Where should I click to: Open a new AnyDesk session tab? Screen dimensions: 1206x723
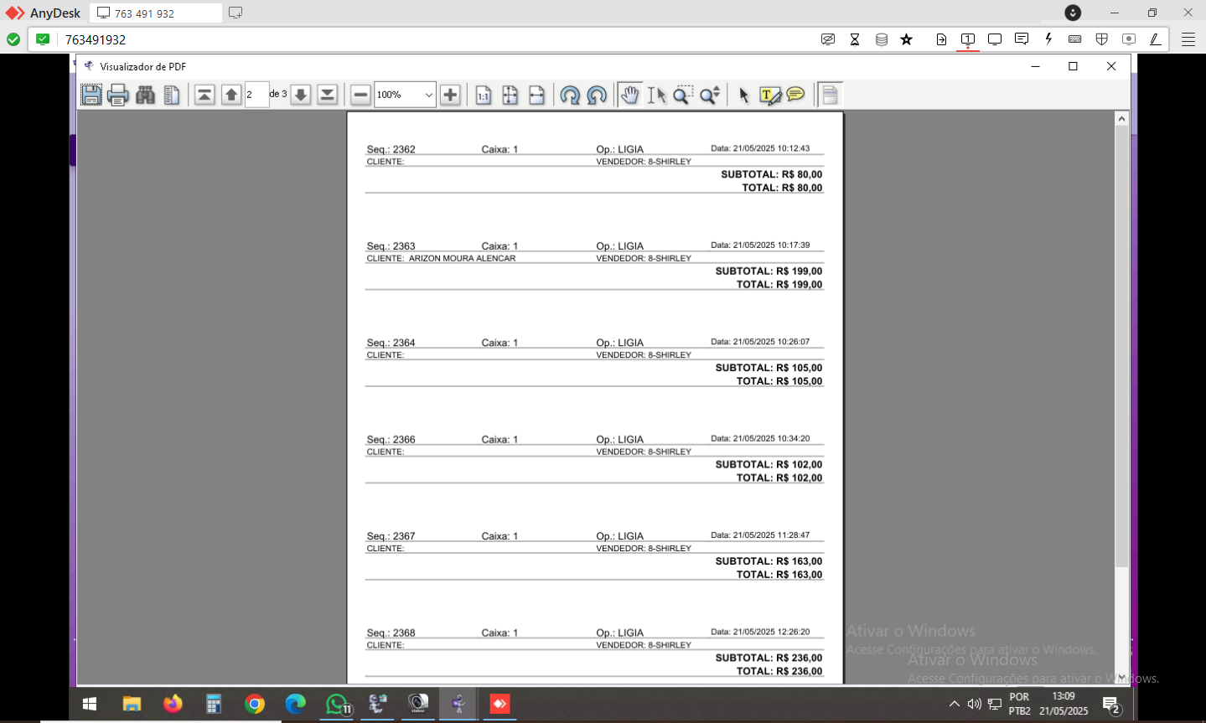pyautogui.click(x=236, y=13)
